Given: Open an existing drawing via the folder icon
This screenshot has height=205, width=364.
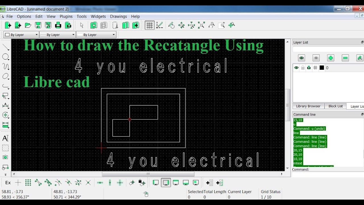Looking at the screenshot, I should click(x=28, y=25).
